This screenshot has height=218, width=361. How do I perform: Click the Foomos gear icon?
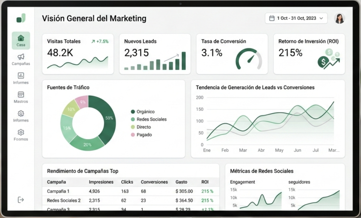(x=21, y=132)
